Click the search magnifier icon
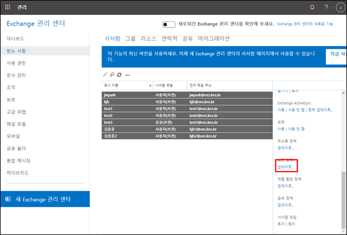The width and height of the screenshot is (347, 235). click(112, 75)
